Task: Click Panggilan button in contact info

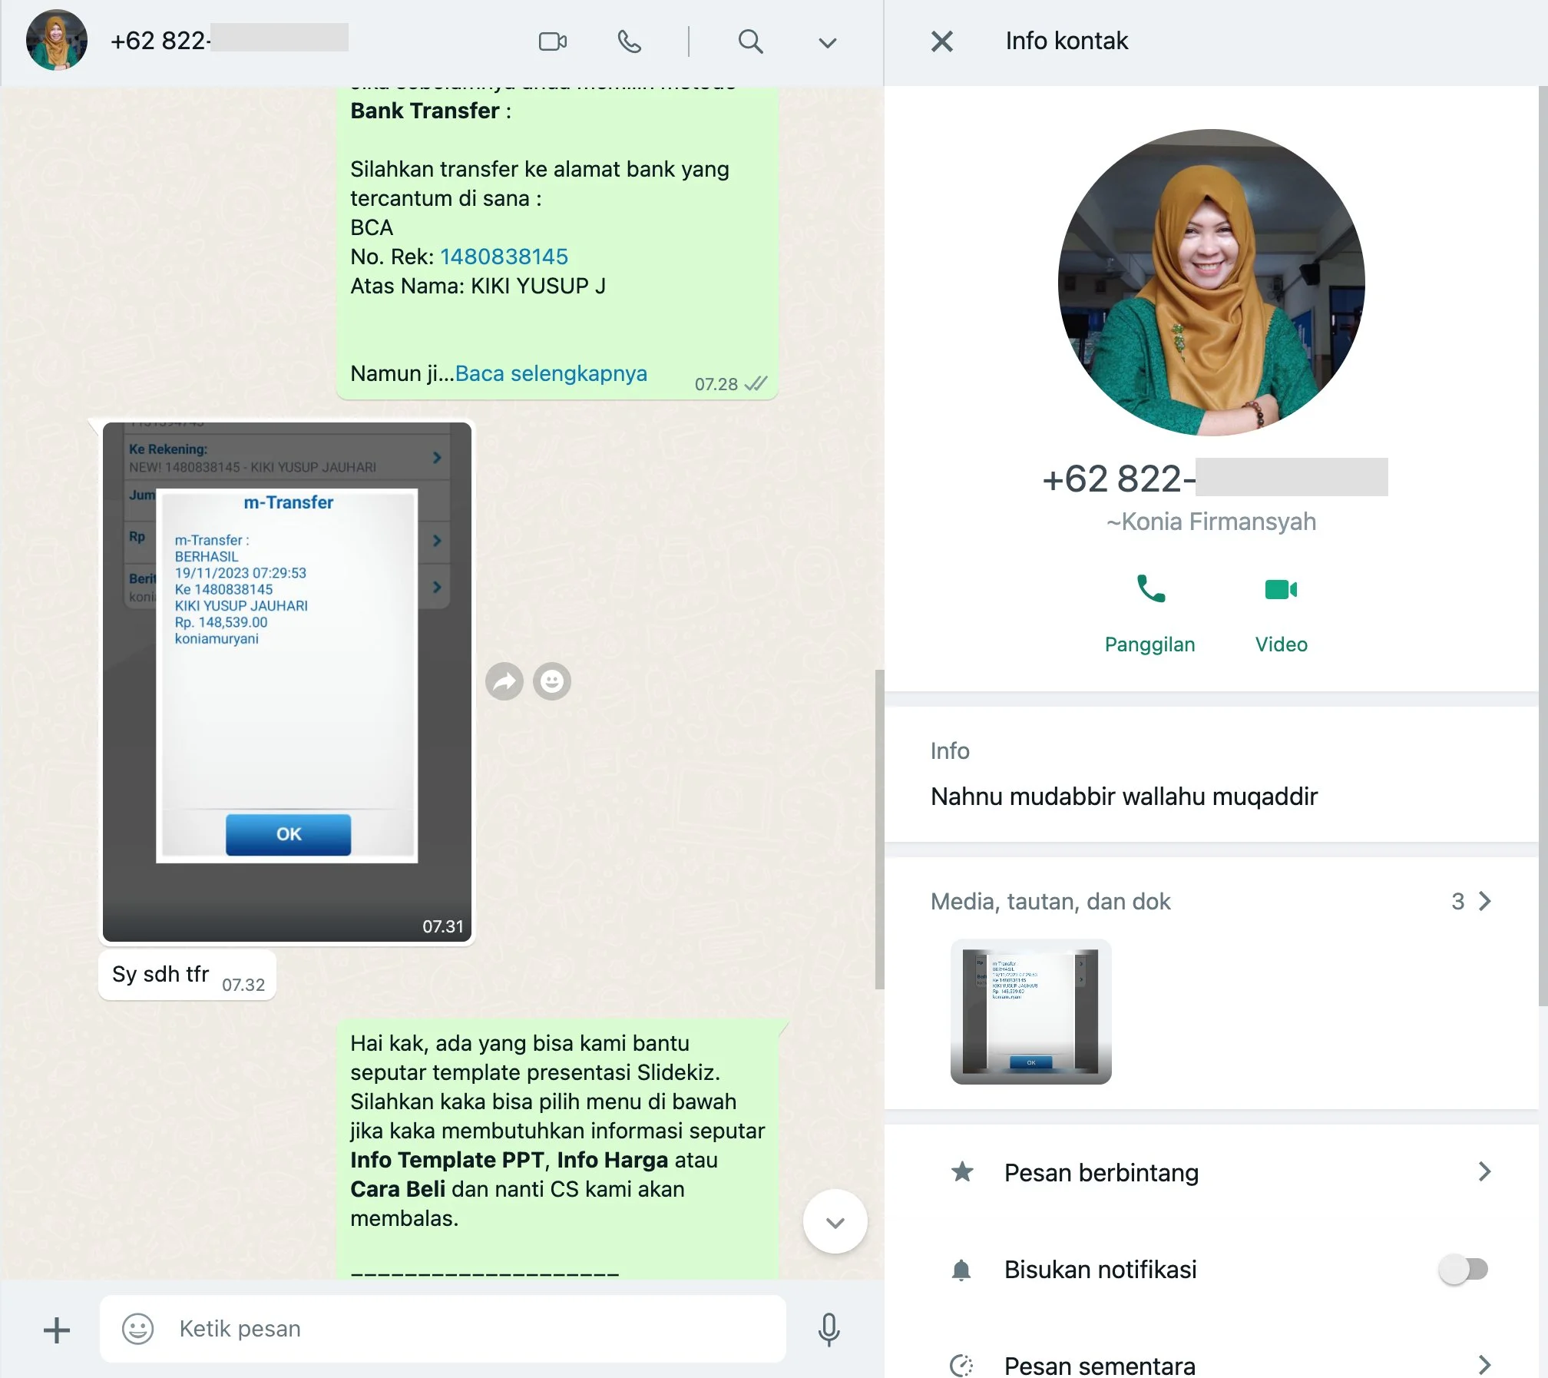Action: 1149,611
